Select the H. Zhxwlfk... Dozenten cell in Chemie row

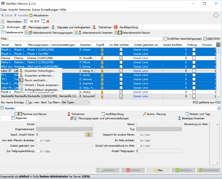click(87, 58)
